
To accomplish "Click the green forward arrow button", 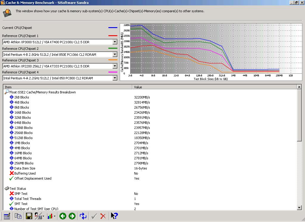I will (x=72, y=216).
